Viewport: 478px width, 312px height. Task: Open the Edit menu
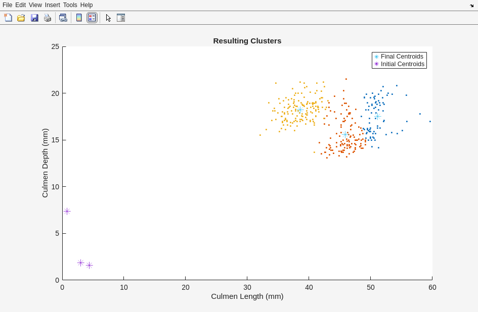pos(20,5)
